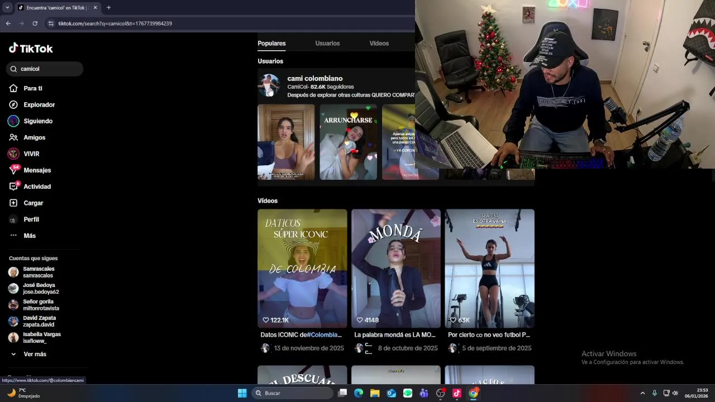Open Datos ICONIC de Colombia video
The image size is (715, 402).
[x=302, y=268]
